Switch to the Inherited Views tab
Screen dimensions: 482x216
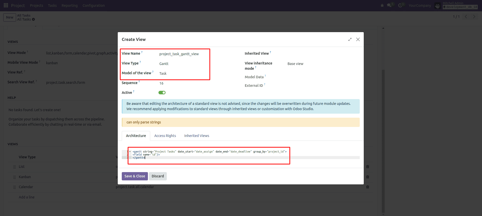[x=197, y=136]
